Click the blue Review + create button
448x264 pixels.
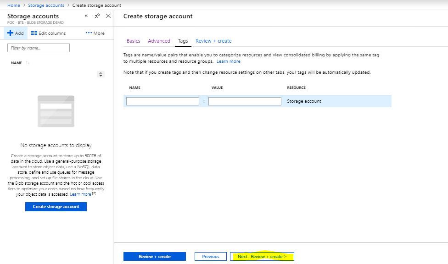pos(155,257)
